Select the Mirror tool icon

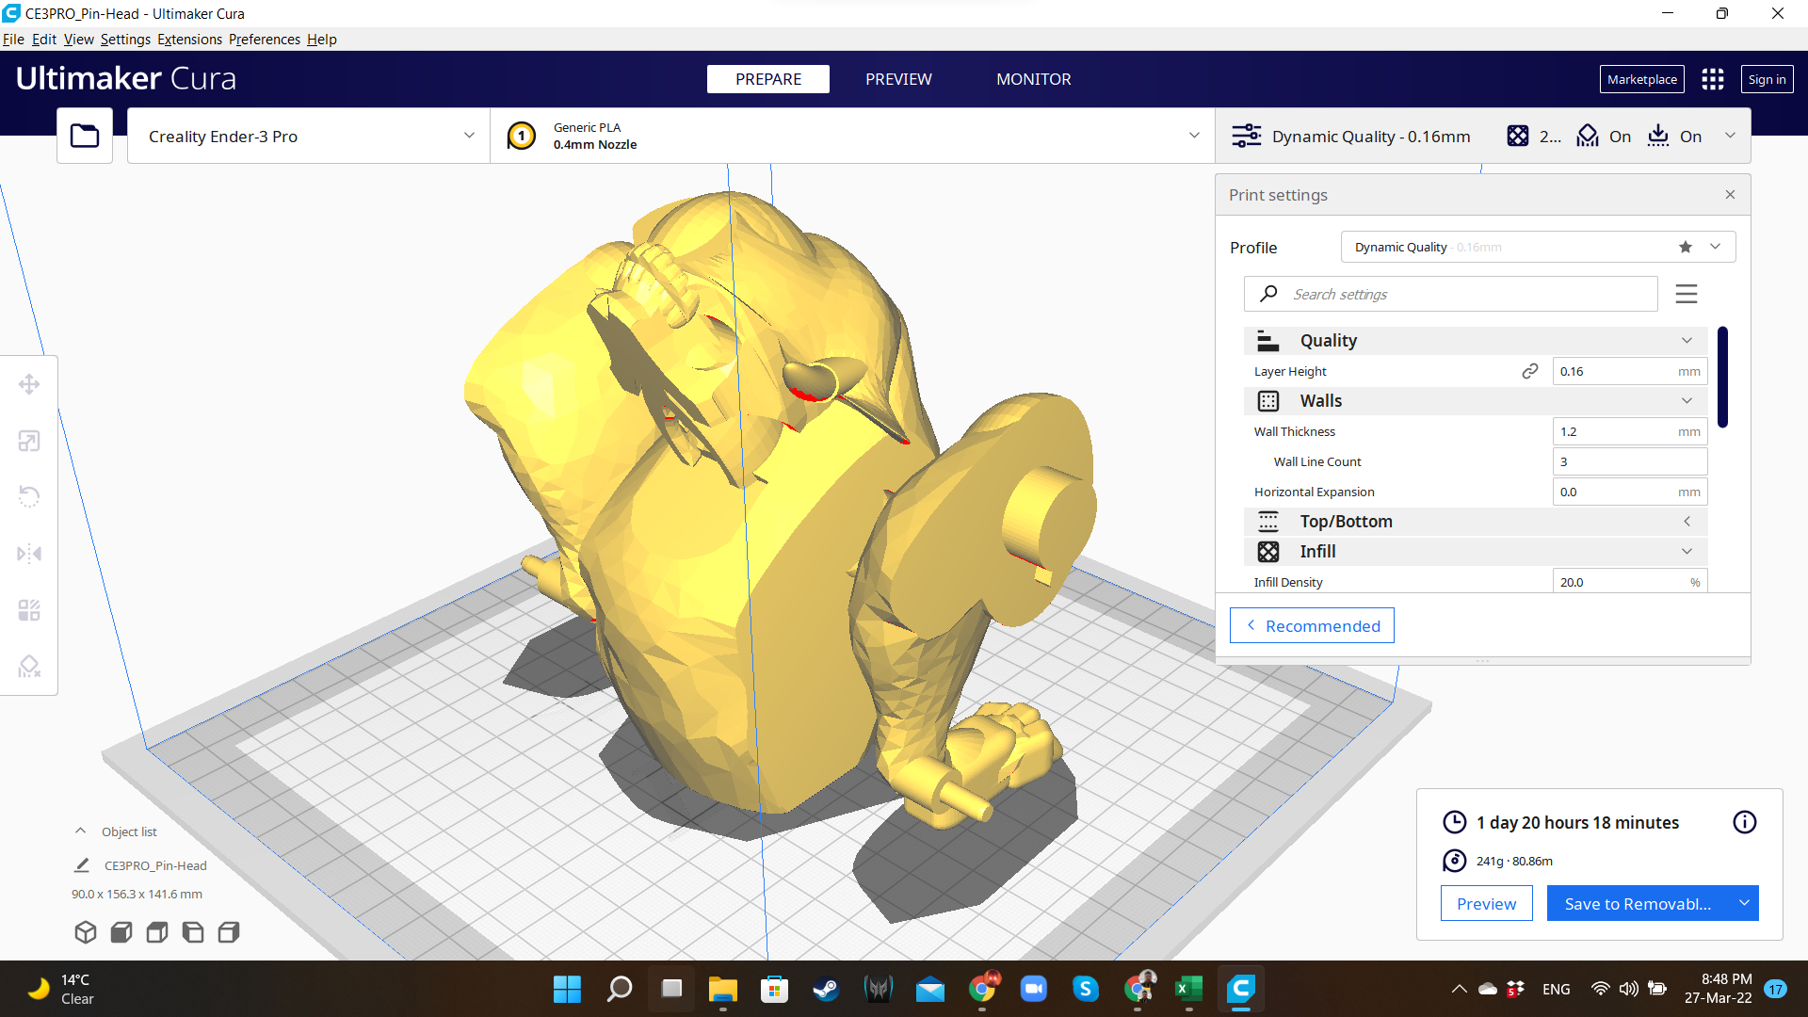pyautogui.click(x=29, y=554)
